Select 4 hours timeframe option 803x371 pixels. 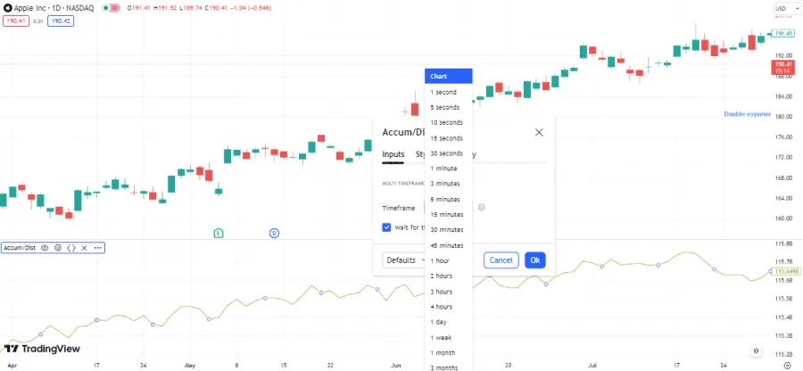pos(449,307)
